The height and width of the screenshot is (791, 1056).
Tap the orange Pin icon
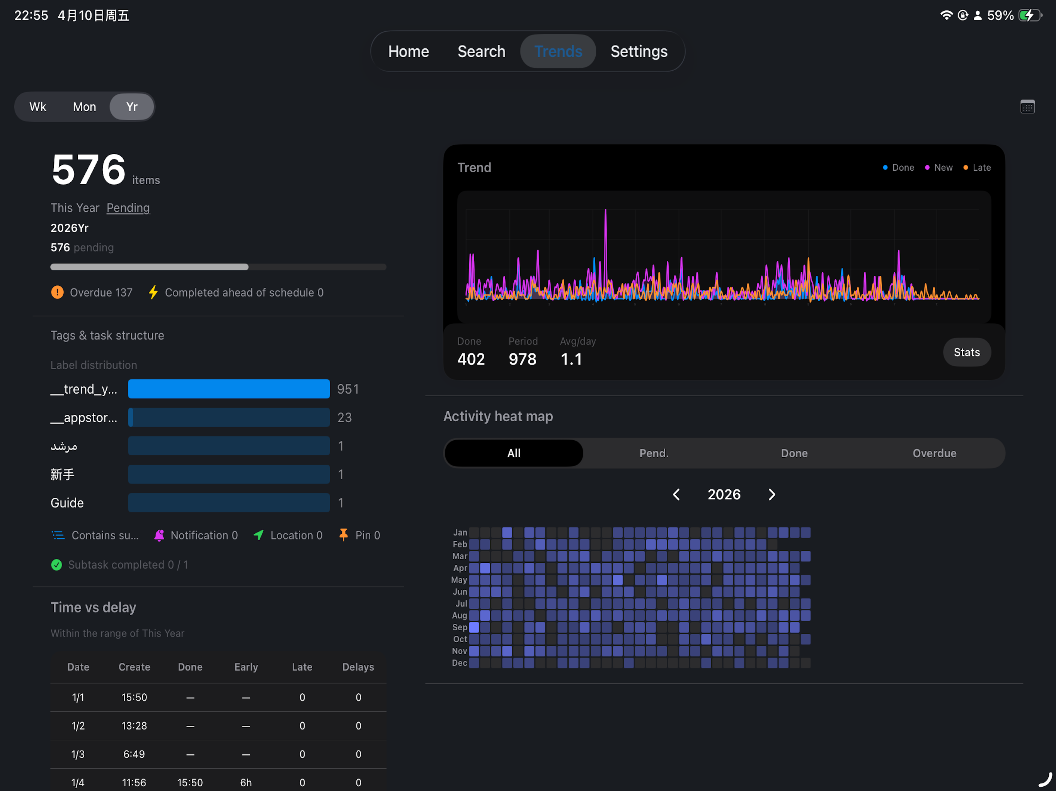[343, 535]
